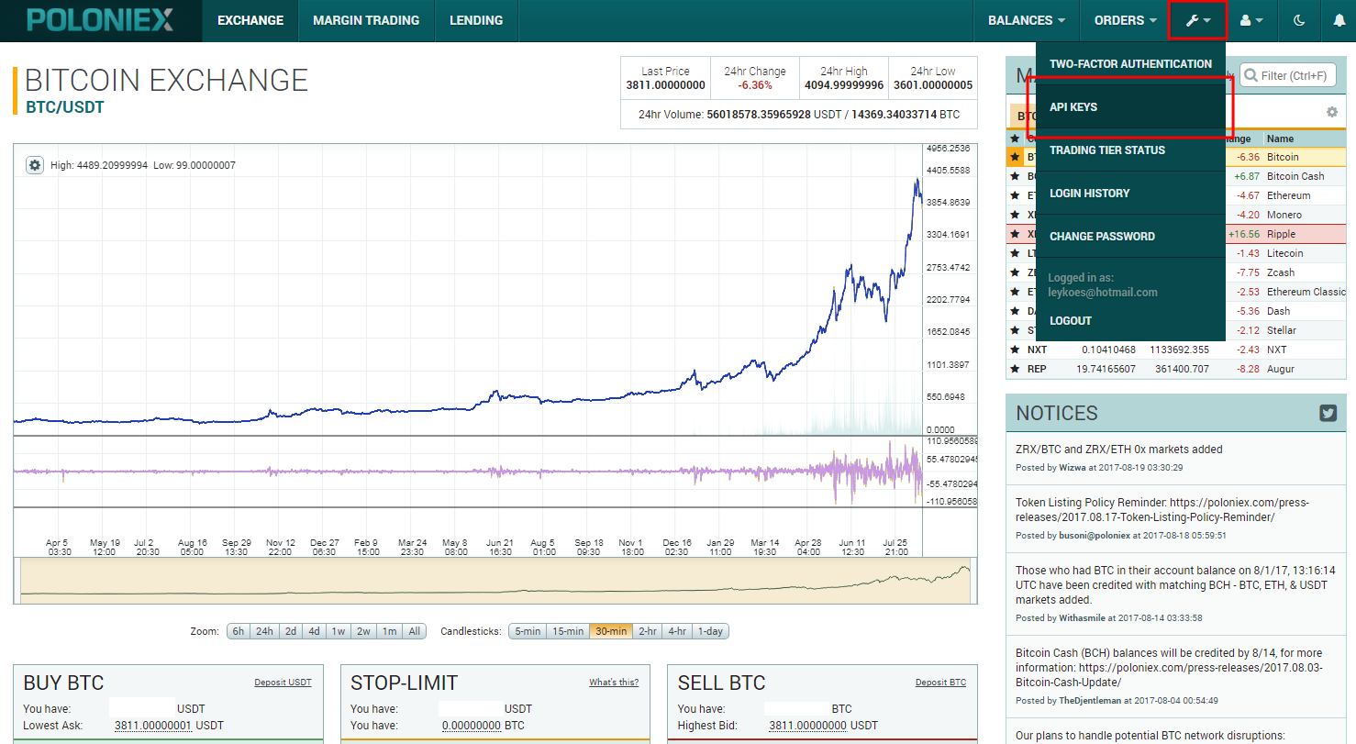Select 30-min candlesticks
Viewport: 1356px width, 744px height.
click(611, 631)
